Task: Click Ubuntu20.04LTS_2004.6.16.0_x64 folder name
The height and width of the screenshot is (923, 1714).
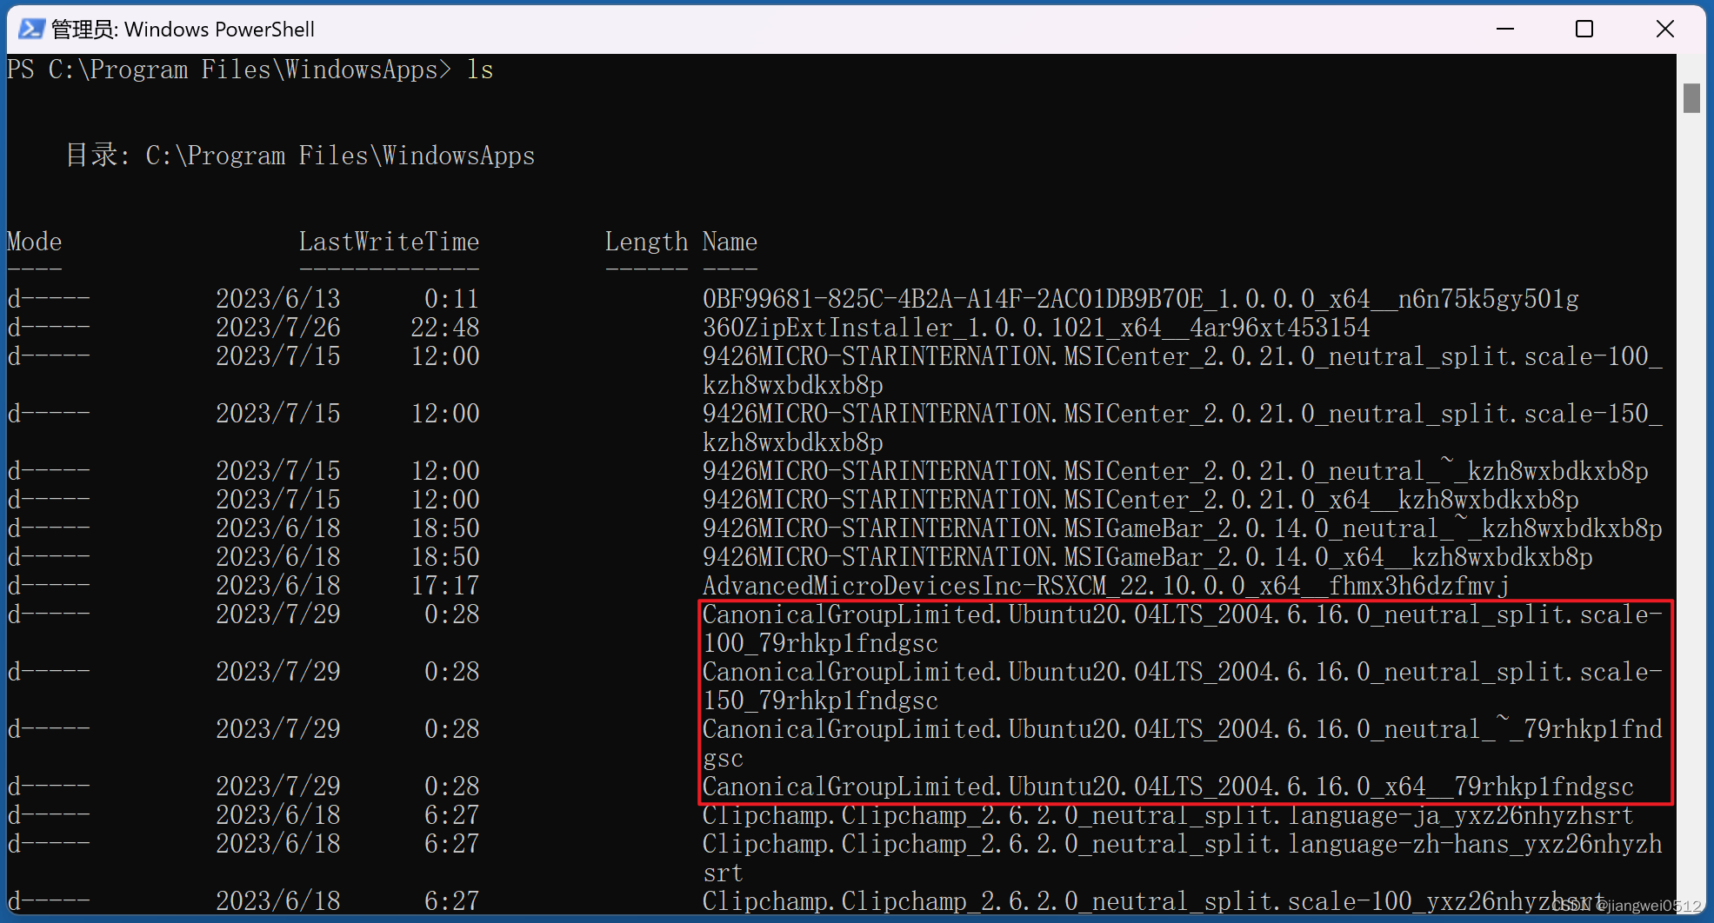Action: [1168, 787]
